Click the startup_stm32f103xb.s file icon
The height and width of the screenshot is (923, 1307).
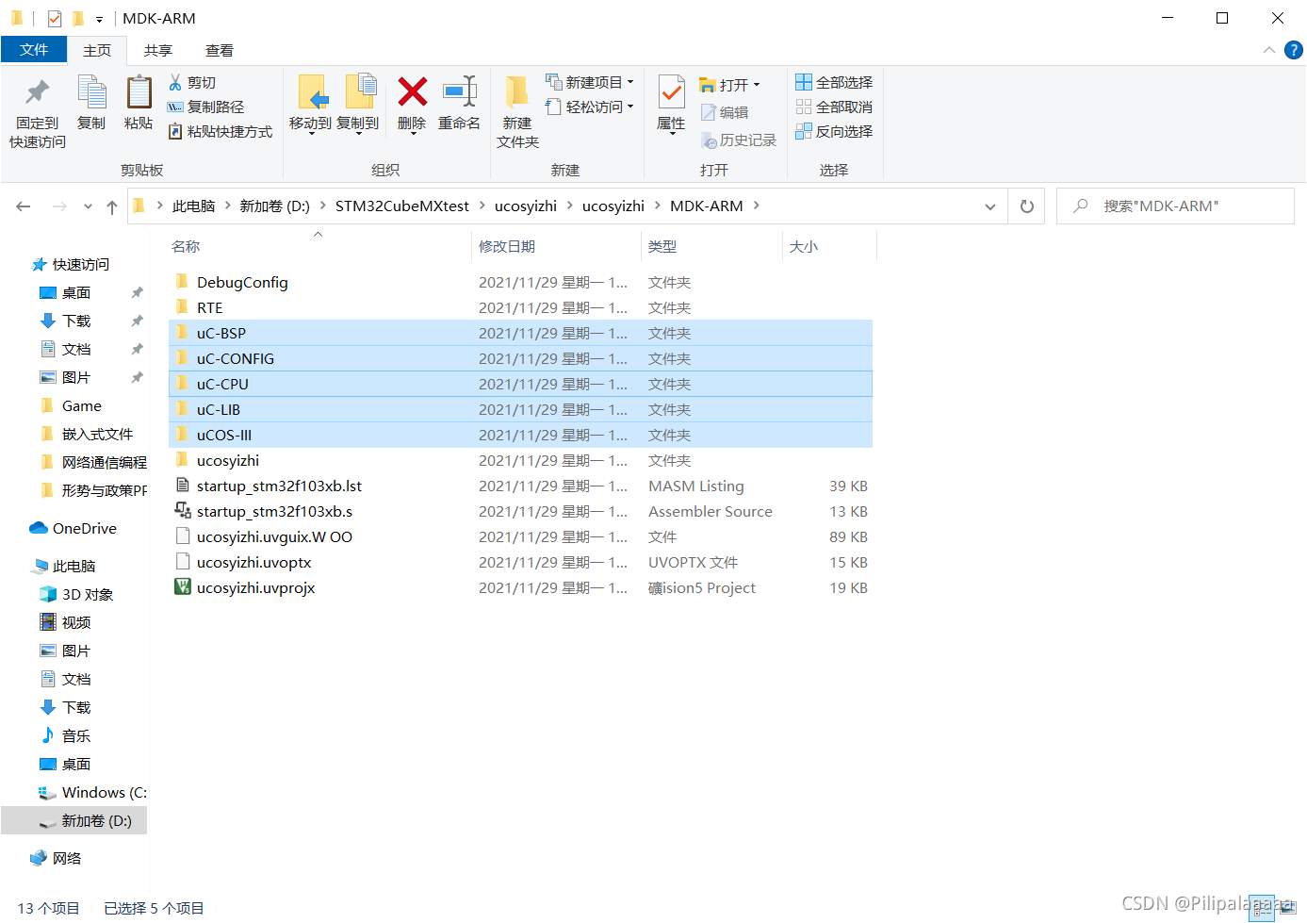coord(183,511)
